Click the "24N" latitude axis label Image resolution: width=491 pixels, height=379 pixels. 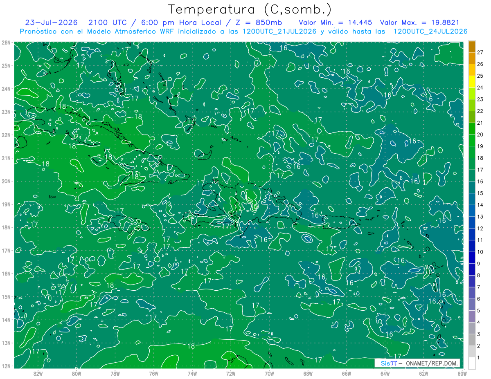[6, 89]
